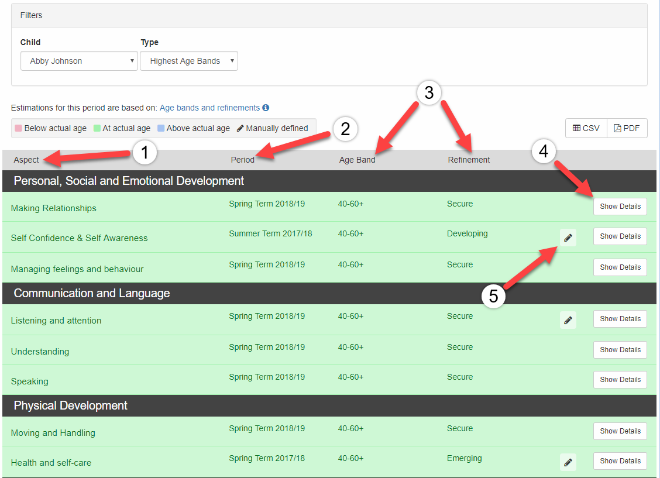Screen dimensions: 660x478
Task: Show details for Understanding row
Action: (x=620, y=350)
